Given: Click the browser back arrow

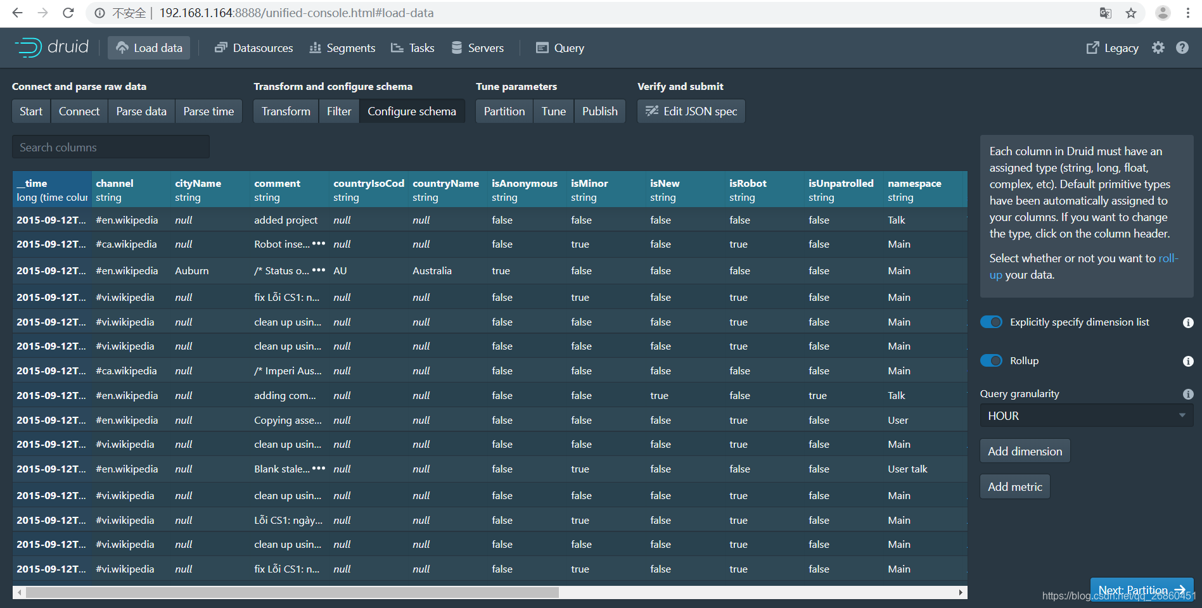Looking at the screenshot, I should (17, 13).
